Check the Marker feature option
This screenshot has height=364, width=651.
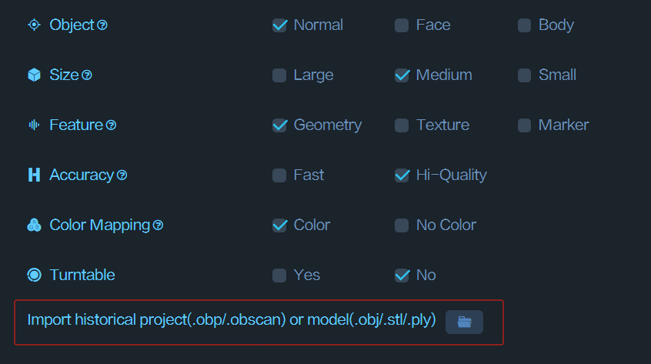(524, 125)
